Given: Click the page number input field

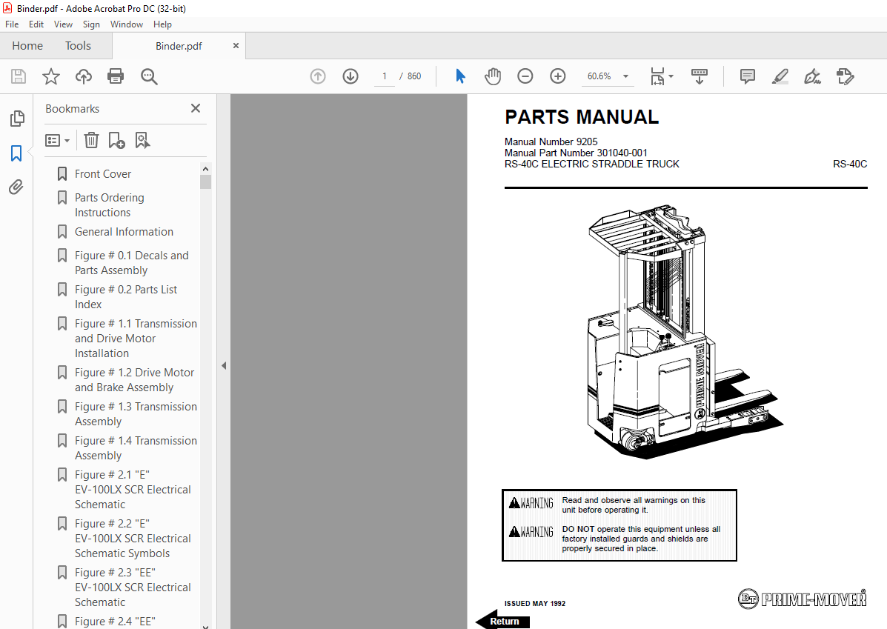Looking at the screenshot, I should pyautogui.click(x=385, y=76).
